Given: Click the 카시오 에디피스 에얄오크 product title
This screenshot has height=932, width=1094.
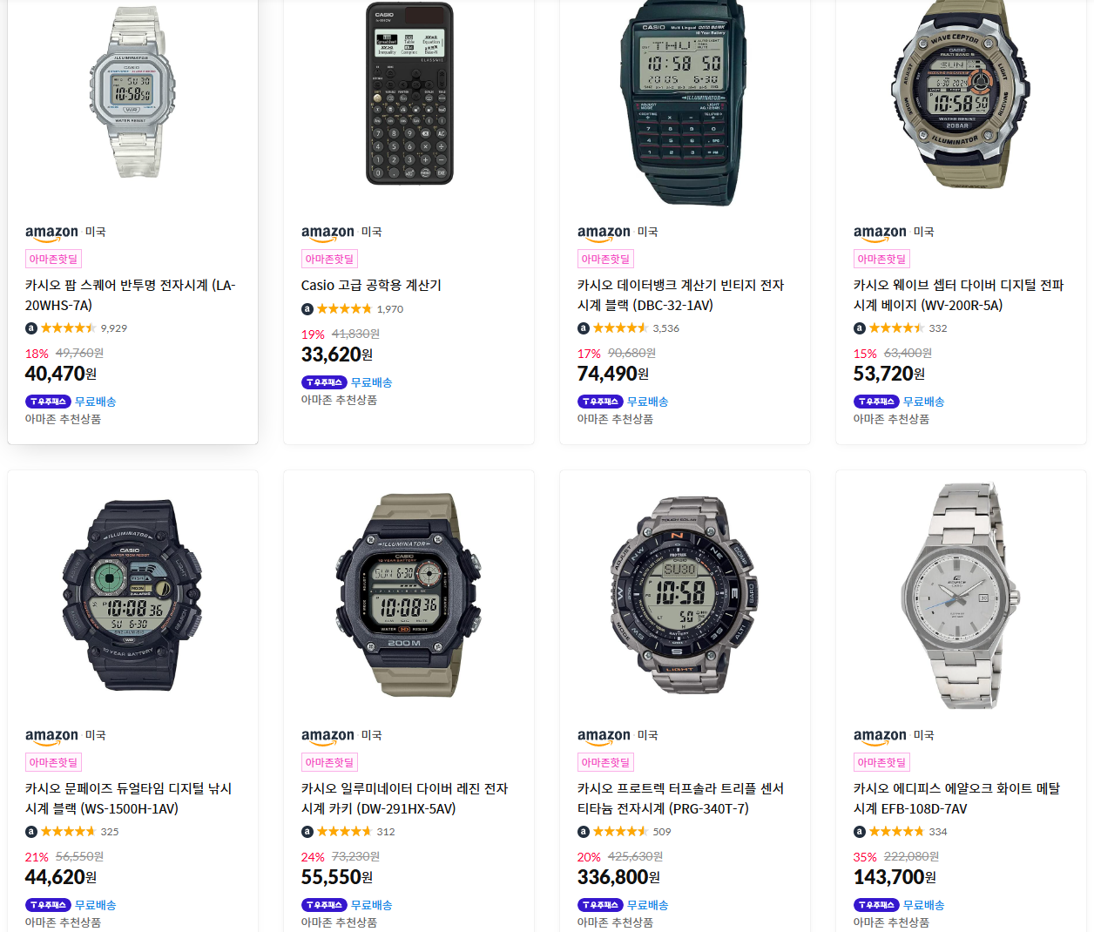Looking at the screenshot, I should (x=956, y=799).
